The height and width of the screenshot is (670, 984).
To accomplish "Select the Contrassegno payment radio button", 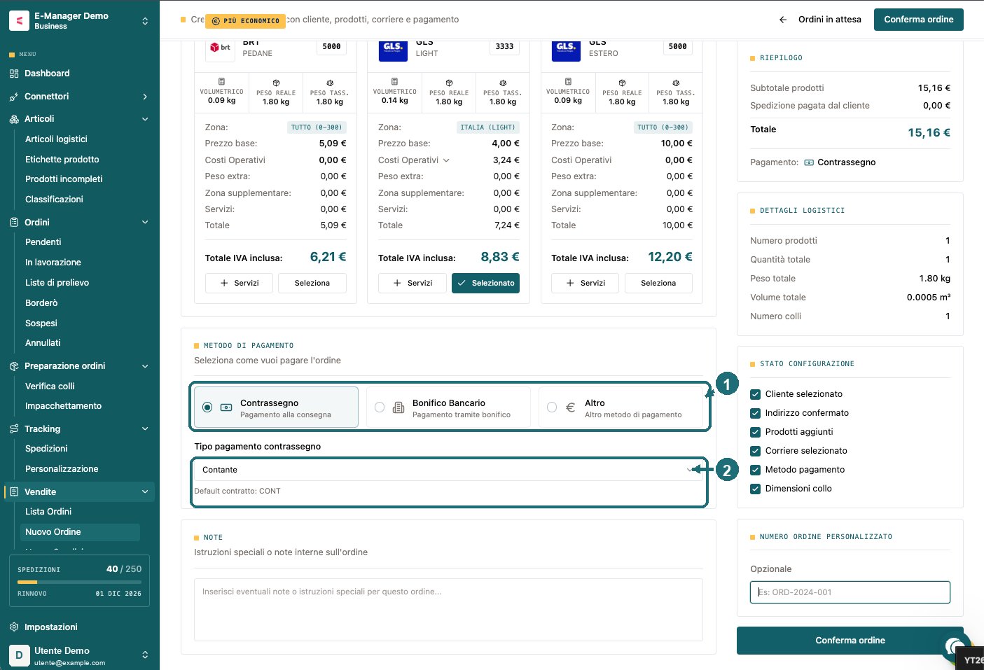I will point(207,407).
